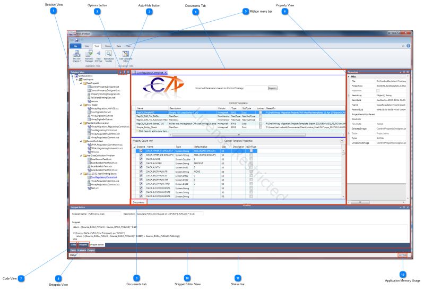Image resolution: width=424 pixels, height=290 pixels.
Task: Sort templates by Vendor column header
Action: [223, 108]
